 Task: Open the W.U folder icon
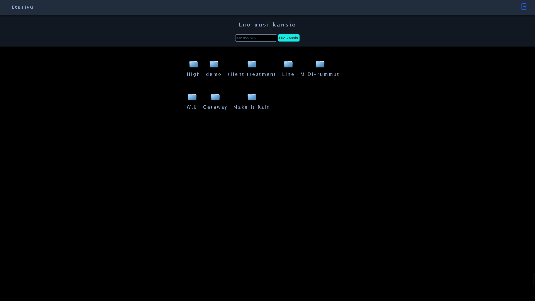(x=192, y=97)
